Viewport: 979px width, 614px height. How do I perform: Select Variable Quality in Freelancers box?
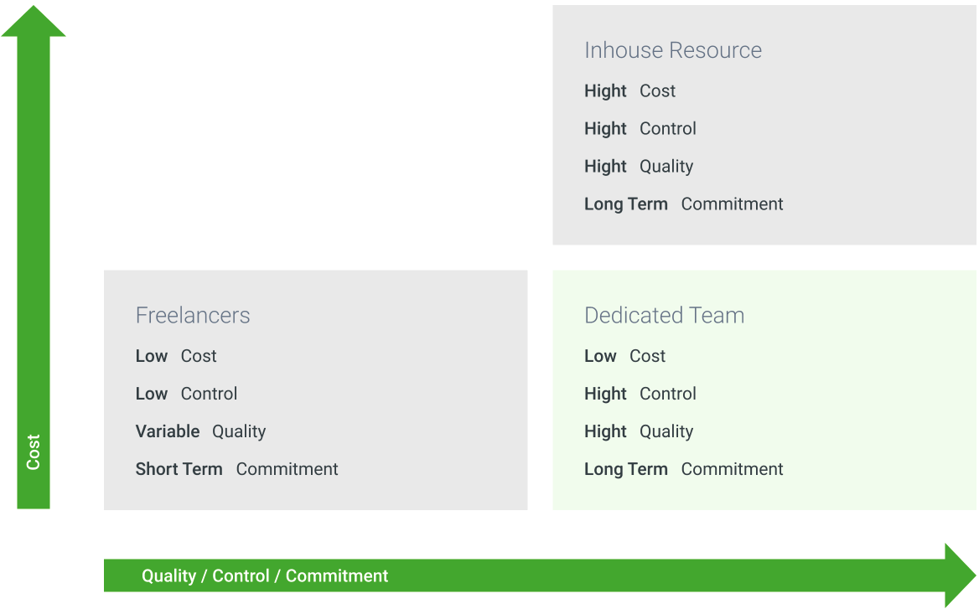[x=200, y=431]
